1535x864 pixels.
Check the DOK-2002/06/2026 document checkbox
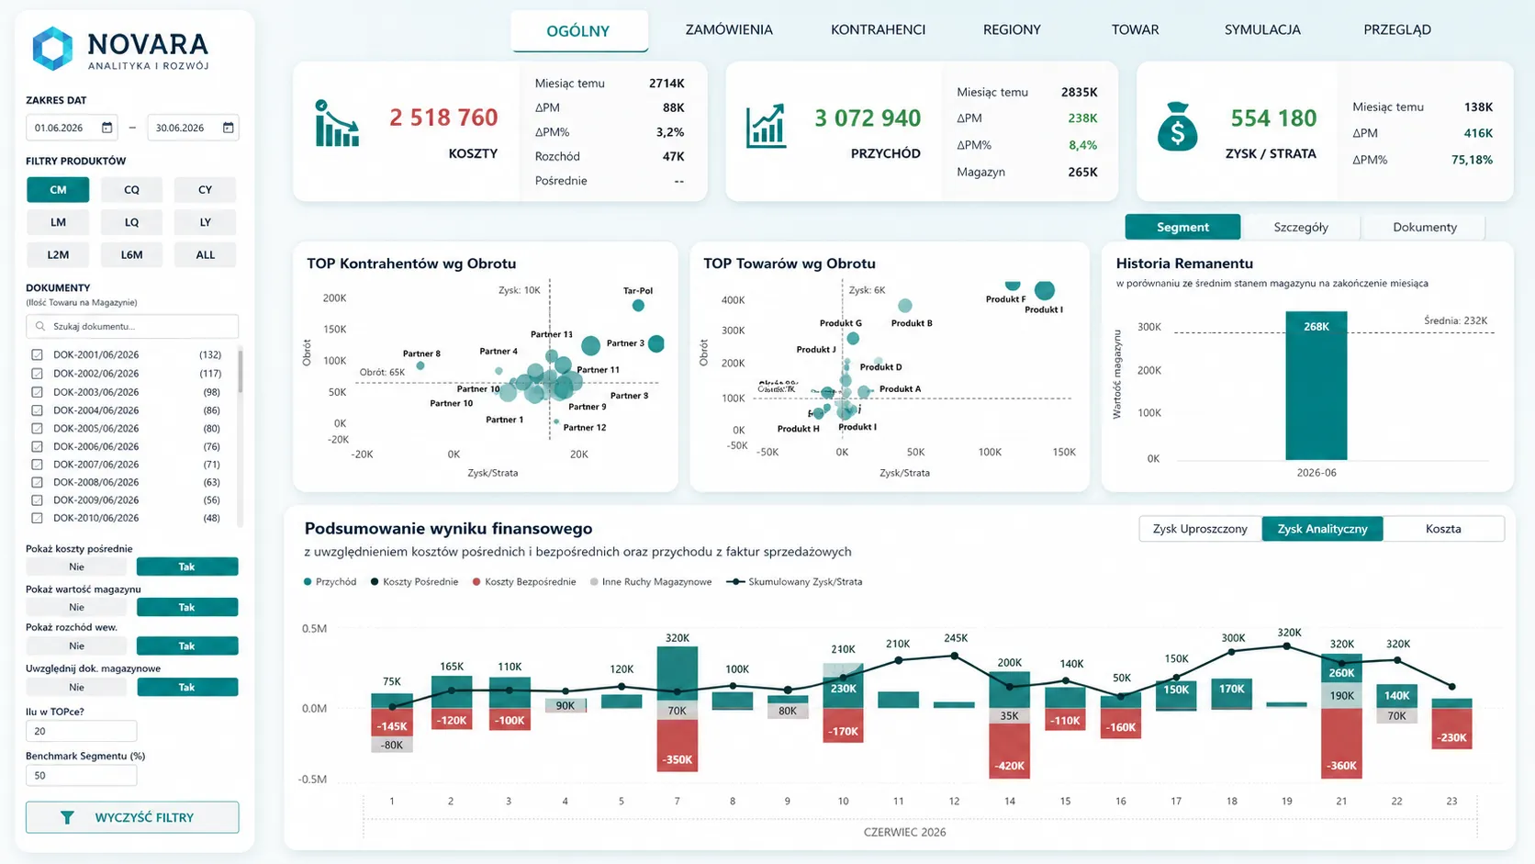coord(37,374)
